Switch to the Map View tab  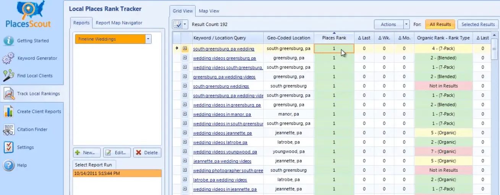pyautogui.click(x=209, y=11)
